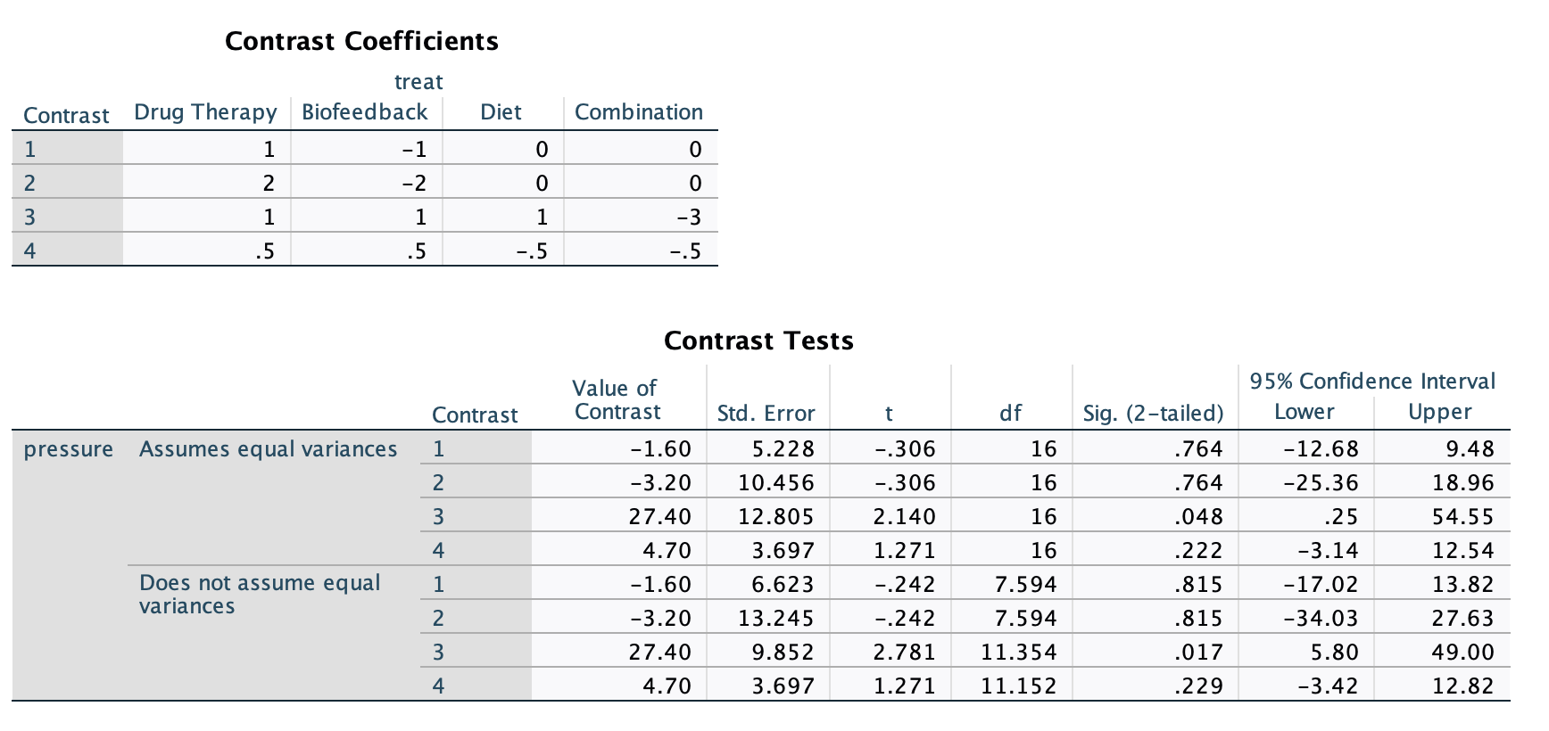Select the Combination column header
The image size is (1549, 731).
click(x=639, y=112)
